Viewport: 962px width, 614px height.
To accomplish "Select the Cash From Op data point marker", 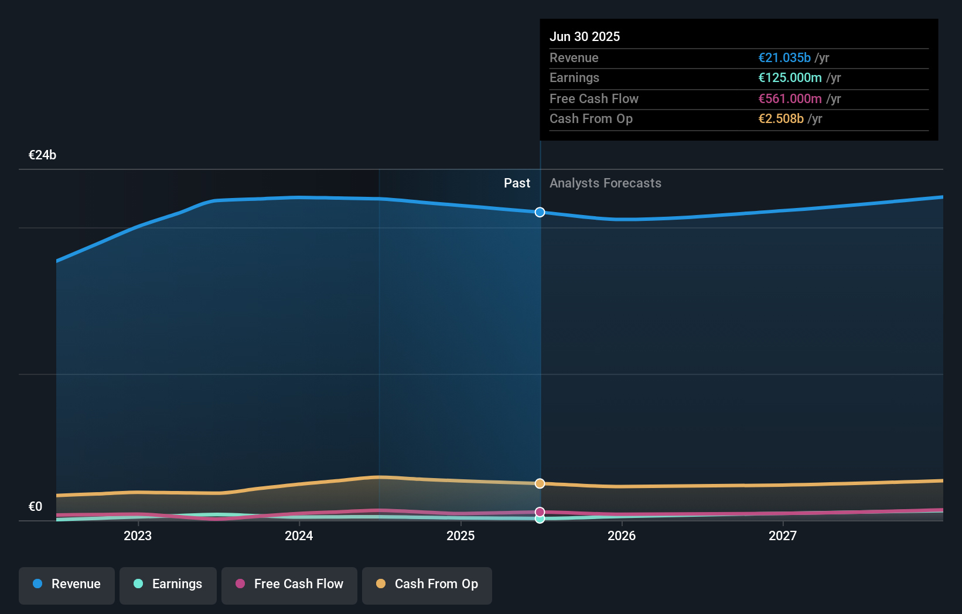I will pyautogui.click(x=540, y=483).
